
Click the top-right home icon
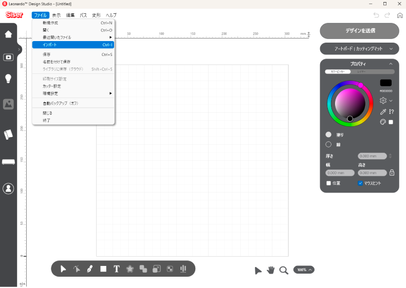[x=400, y=15]
